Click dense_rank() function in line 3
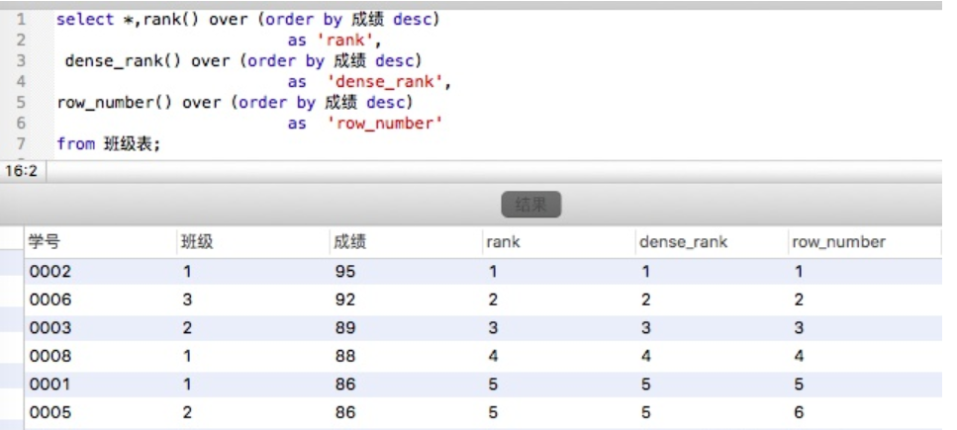The image size is (957, 430). [x=123, y=61]
